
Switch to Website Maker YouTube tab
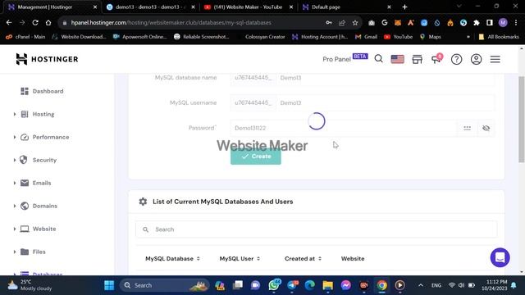248,7
